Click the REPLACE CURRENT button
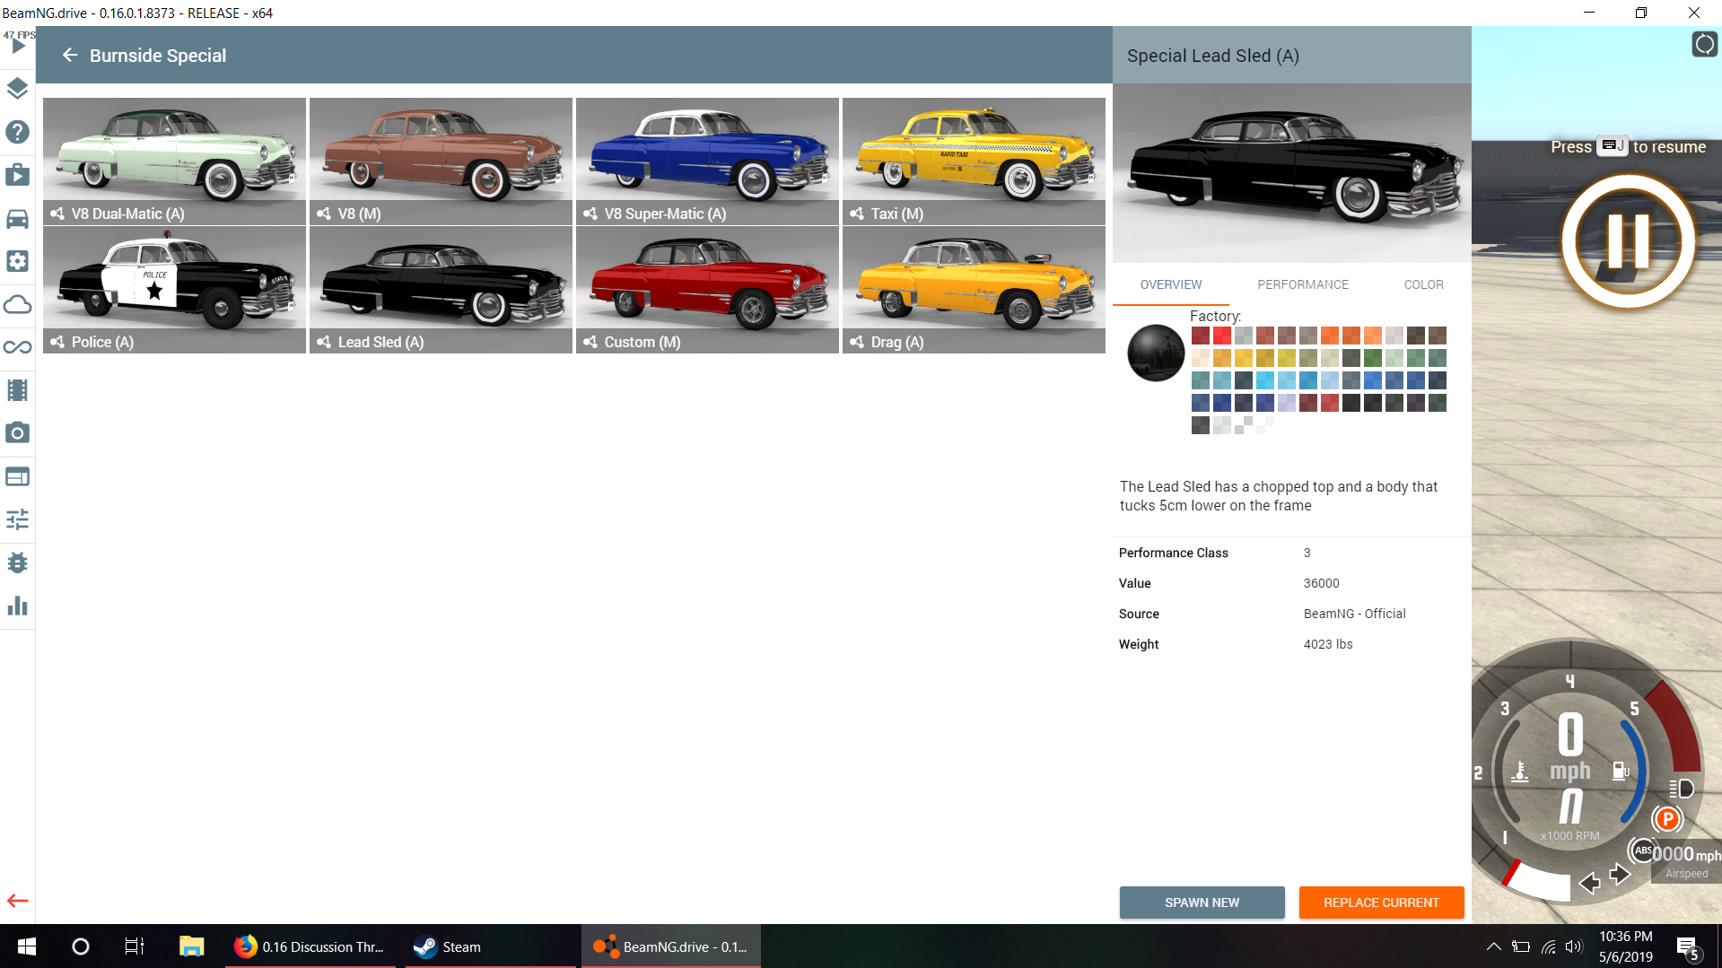 tap(1381, 903)
